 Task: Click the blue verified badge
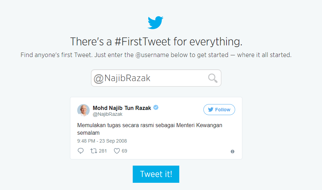point(156,108)
